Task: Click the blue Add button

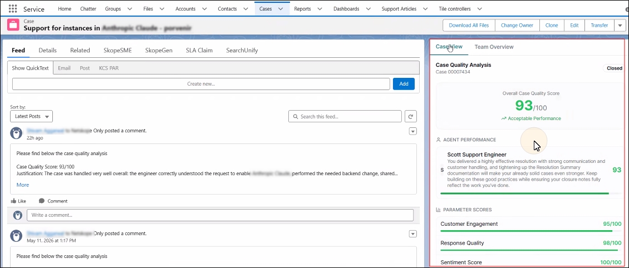Action: (404, 84)
